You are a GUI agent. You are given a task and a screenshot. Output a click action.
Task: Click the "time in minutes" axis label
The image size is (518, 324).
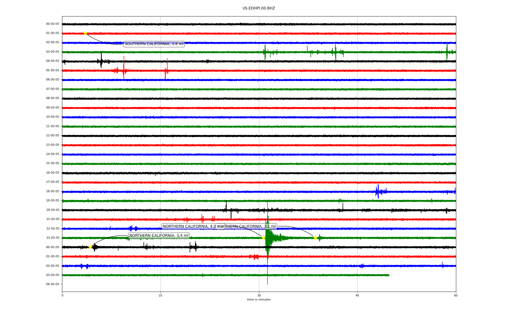coord(259,300)
